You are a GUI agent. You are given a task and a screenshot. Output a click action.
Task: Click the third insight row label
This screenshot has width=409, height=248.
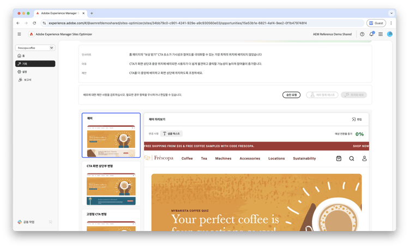click(84, 73)
